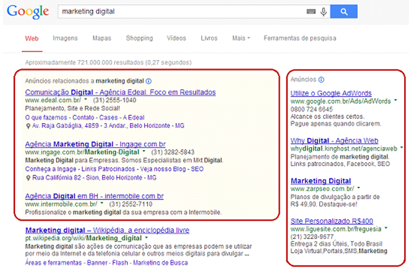The width and height of the screenshot is (409, 274).
Task: Click 'Banner' Wikipedia sitelink
Action: (x=97, y=263)
